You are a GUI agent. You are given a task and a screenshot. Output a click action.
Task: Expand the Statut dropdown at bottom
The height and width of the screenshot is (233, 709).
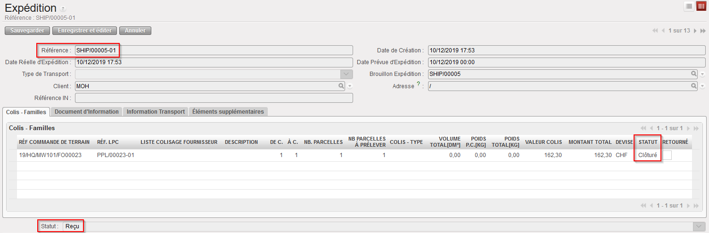[x=699, y=227]
